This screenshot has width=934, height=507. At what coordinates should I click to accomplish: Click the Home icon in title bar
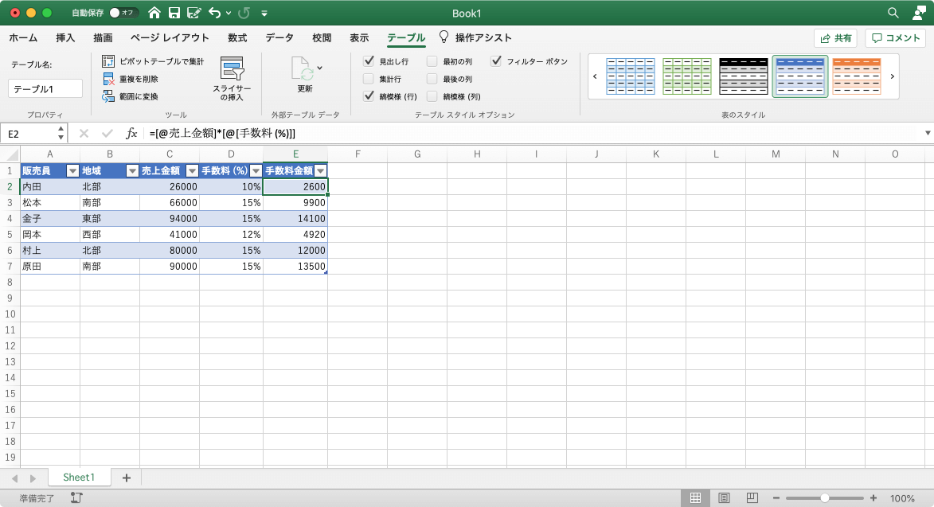coord(154,13)
